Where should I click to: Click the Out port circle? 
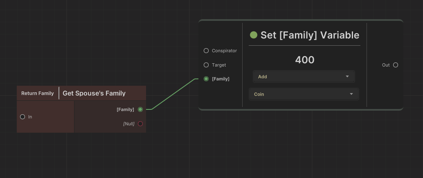(x=396, y=65)
